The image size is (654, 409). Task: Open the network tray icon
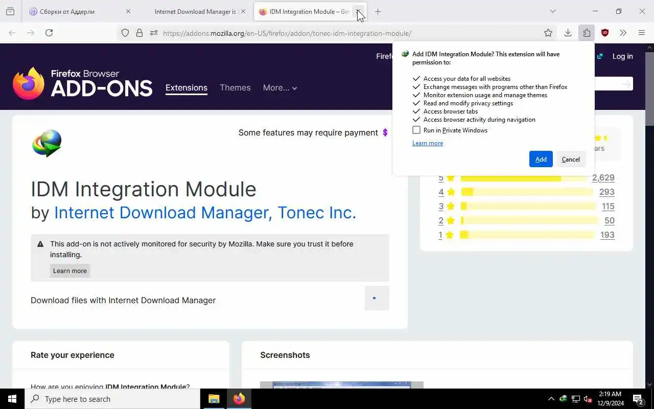pos(575,399)
